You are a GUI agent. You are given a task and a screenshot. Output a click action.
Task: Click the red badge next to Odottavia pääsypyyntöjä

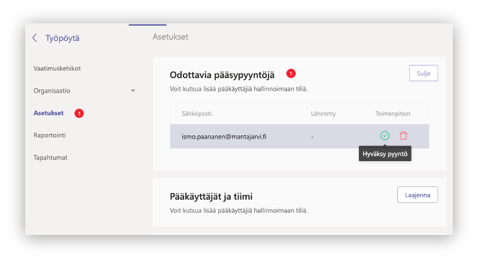[x=291, y=74]
